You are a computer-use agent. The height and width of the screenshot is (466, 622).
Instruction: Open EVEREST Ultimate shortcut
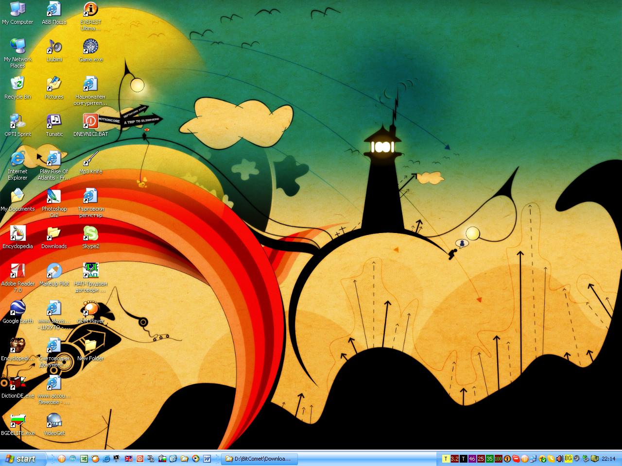click(x=90, y=17)
